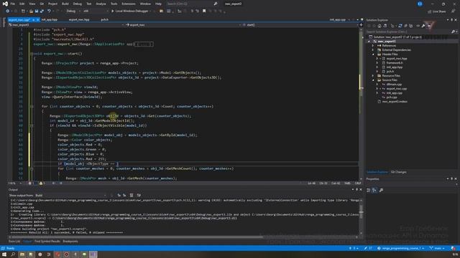The width and height of the screenshot is (460, 258).
Task: Switch to the pch.h editor tab
Action: click(105, 19)
